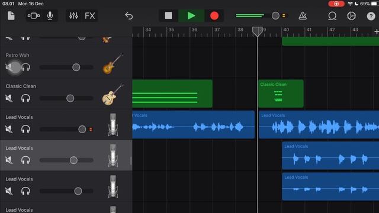This screenshot has height=213, width=379.
Task: Jump to bar 36 on ruler
Action: coord(194,30)
